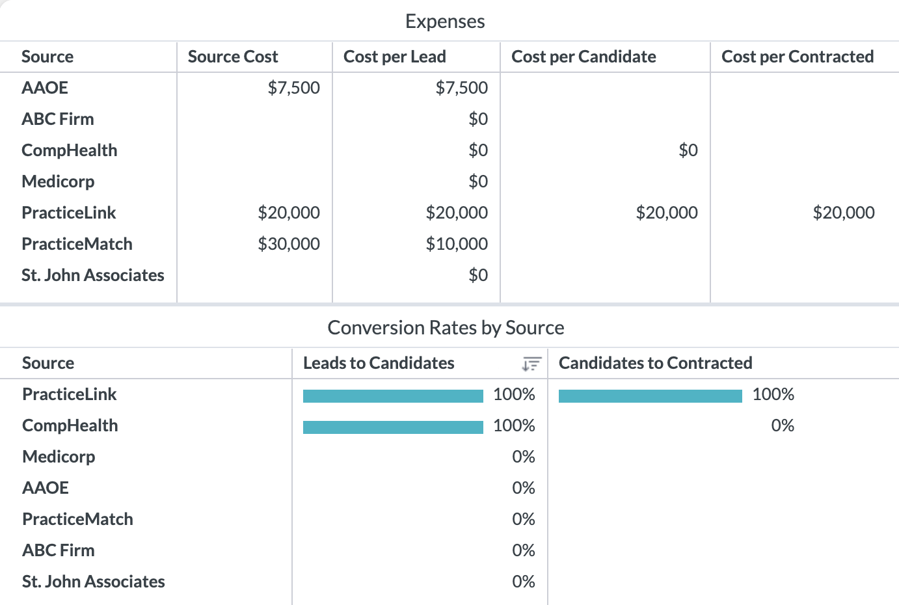Select ABC Firm in Expenses table

(58, 119)
